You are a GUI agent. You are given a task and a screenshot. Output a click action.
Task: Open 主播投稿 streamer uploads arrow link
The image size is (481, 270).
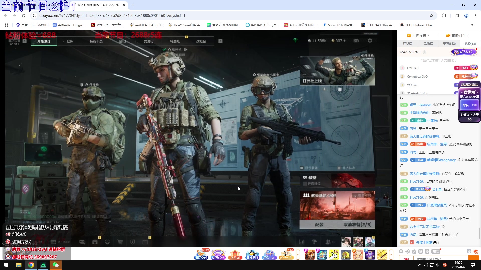[x=418, y=36]
